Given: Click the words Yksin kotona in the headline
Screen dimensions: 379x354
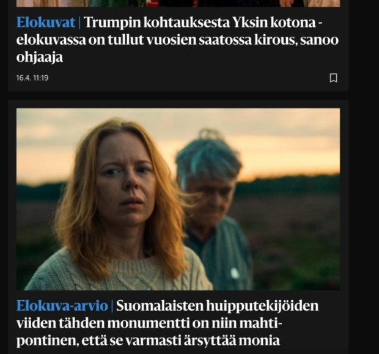Looking at the screenshot, I should (274, 23).
